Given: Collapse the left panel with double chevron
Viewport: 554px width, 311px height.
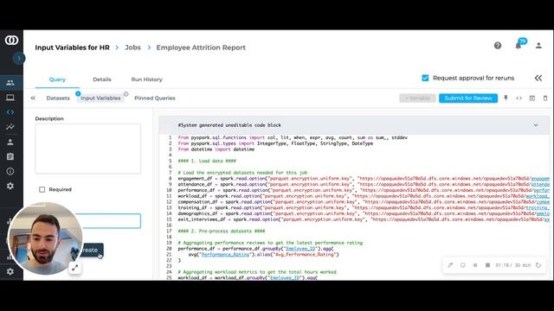Looking at the screenshot, I should pyautogui.click(x=33, y=98).
